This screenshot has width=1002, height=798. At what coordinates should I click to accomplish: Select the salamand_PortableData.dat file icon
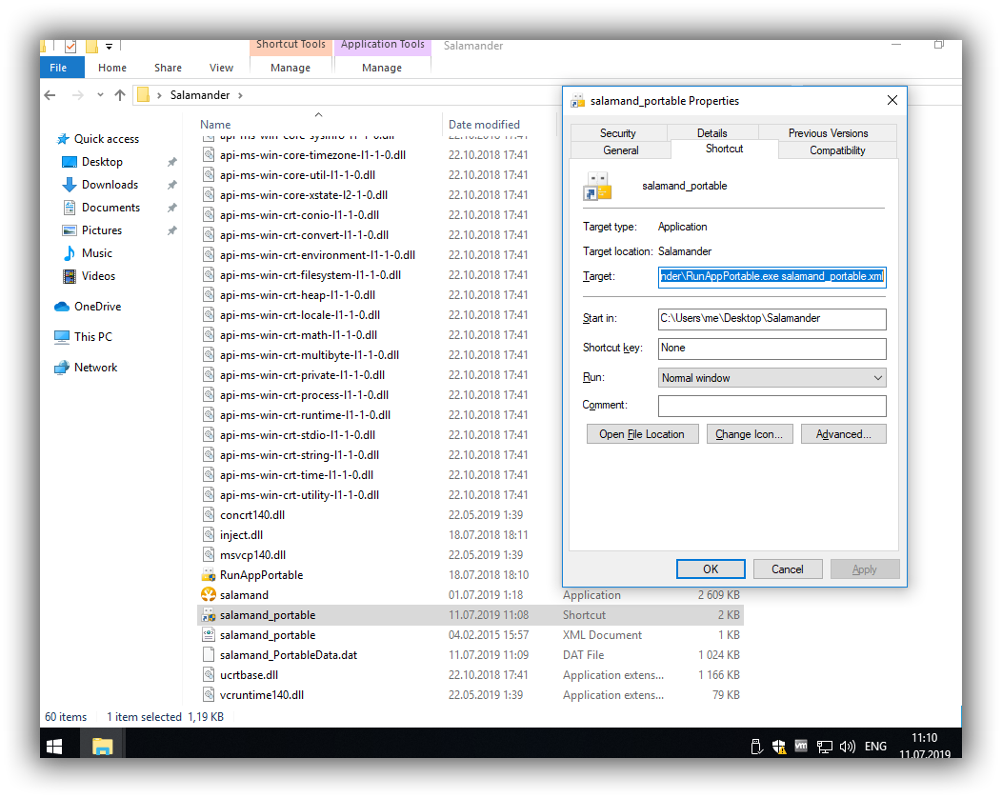pyautogui.click(x=209, y=655)
